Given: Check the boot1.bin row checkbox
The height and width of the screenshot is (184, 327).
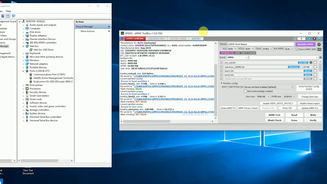Looking at the screenshot, I should pyautogui.click(x=315, y=71).
